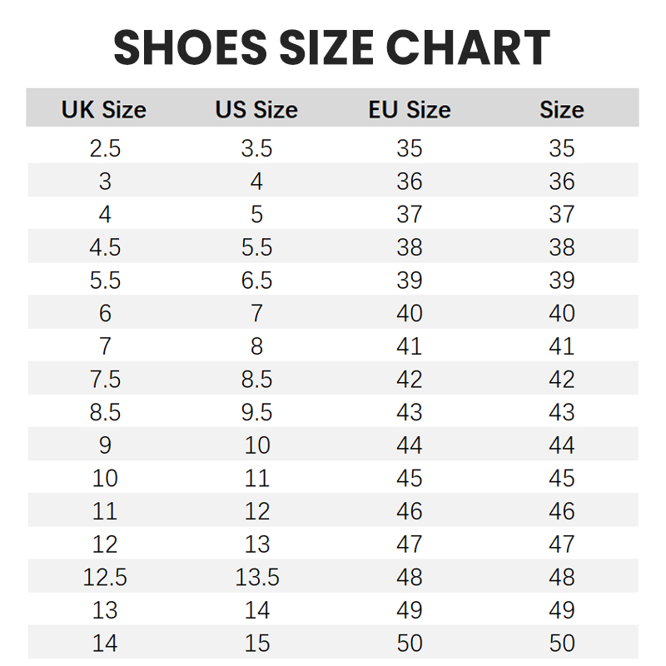Pick 4.5 in the UK Size column
This screenshot has width=666, height=666.
[x=105, y=247]
